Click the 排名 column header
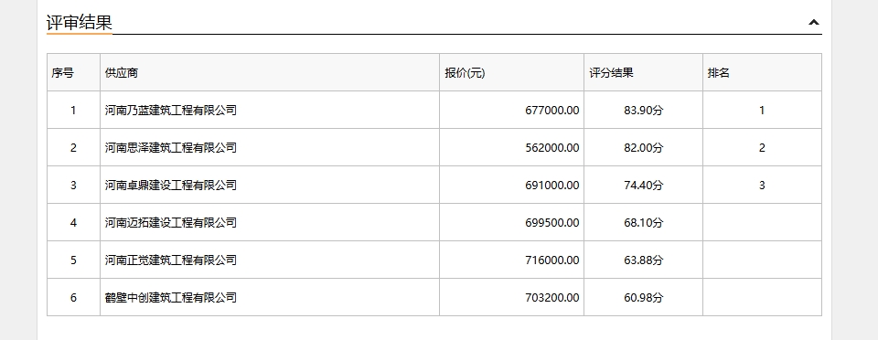The image size is (878, 340). [719, 73]
